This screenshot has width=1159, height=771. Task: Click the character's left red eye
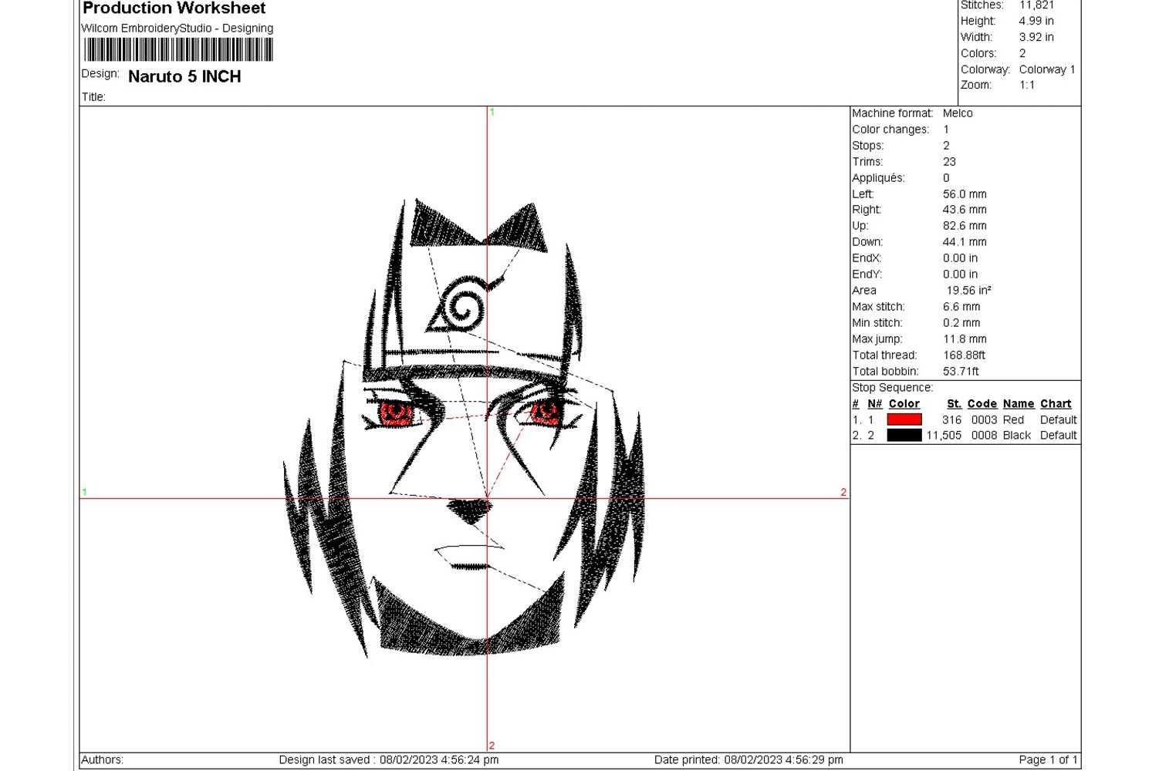pos(396,414)
